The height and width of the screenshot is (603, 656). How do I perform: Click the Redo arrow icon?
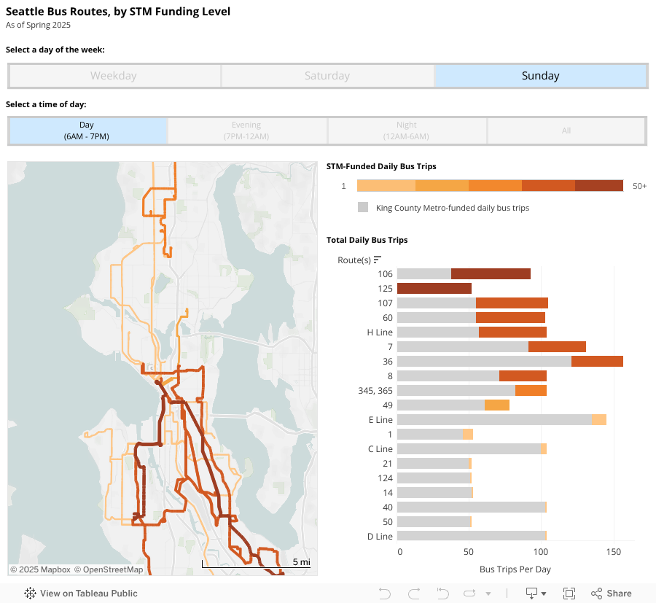click(414, 594)
